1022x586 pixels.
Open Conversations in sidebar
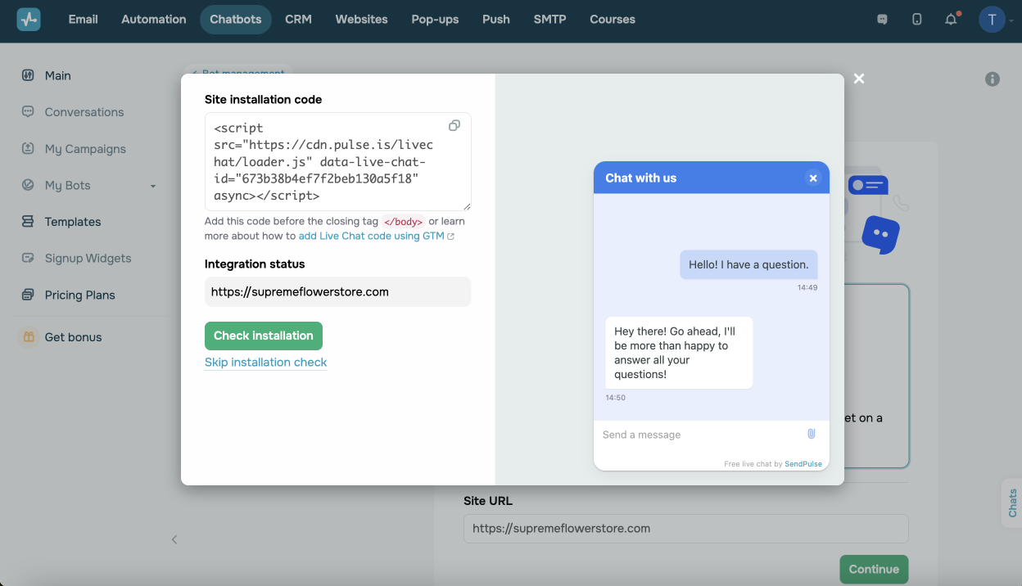pos(84,112)
